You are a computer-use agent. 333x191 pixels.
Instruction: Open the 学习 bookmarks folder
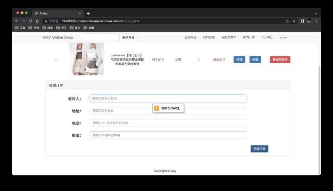click(x=61, y=28)
